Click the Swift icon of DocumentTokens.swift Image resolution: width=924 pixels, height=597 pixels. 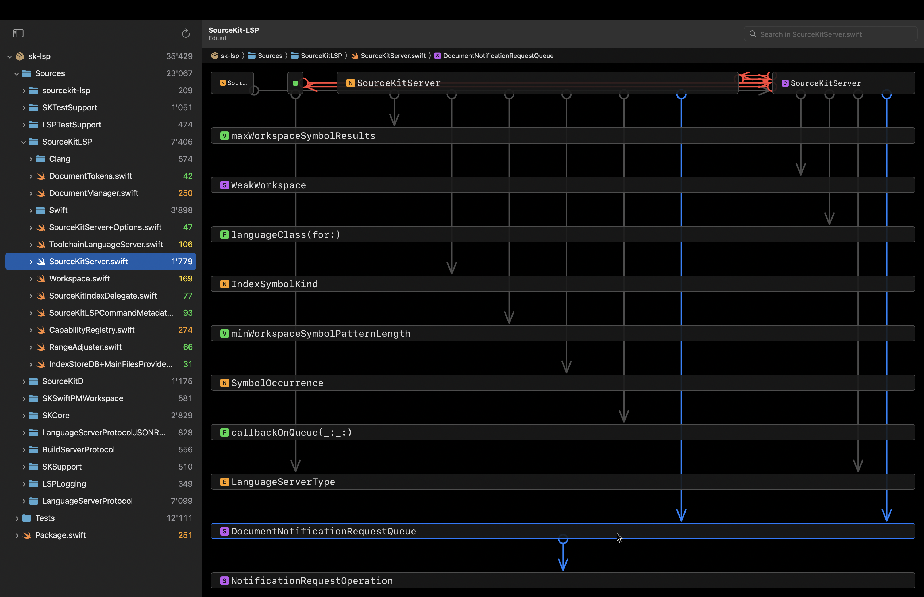(41, 176)
